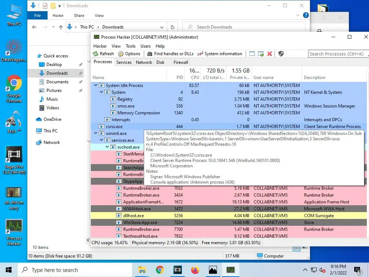Select the WWAHost.exe process row

click(x=229, y=209)
